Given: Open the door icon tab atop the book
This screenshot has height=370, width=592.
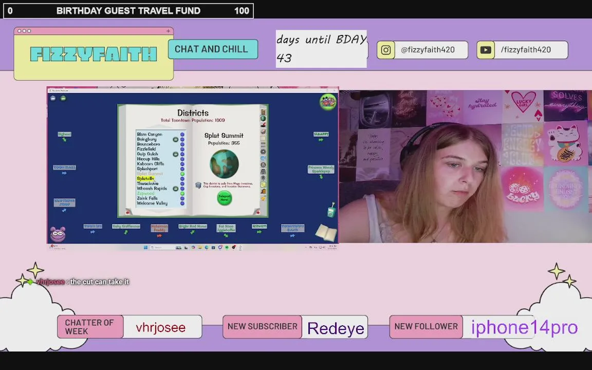Looking at the screenshot, I should coord(263,112).
